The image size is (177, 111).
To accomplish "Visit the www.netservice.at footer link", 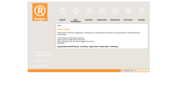I will click(x=143, y=71).
